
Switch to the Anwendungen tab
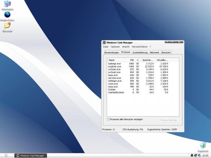point(111,52)
